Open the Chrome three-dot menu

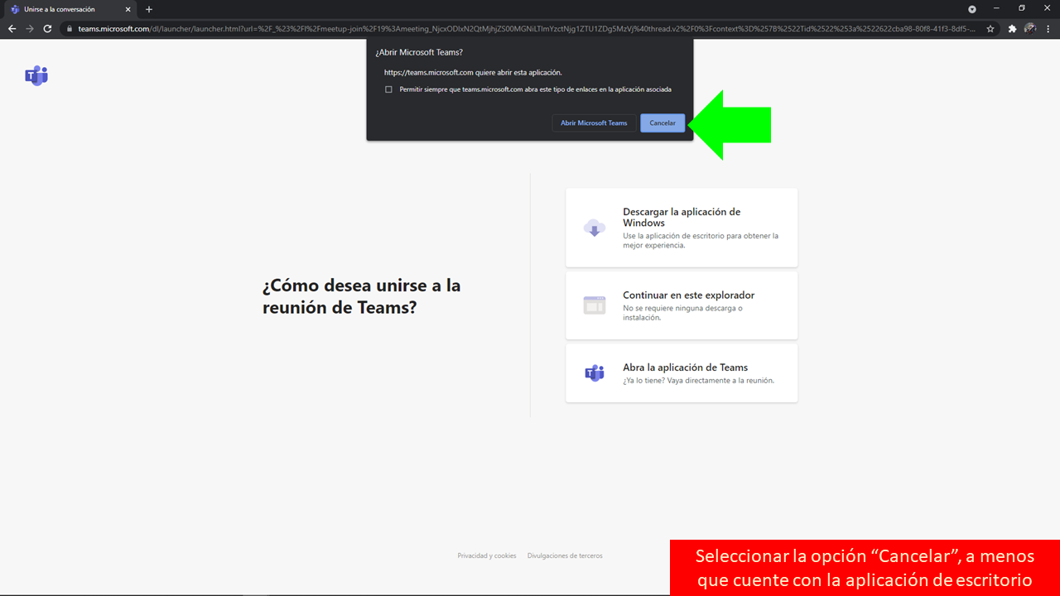coord(1048,28)
